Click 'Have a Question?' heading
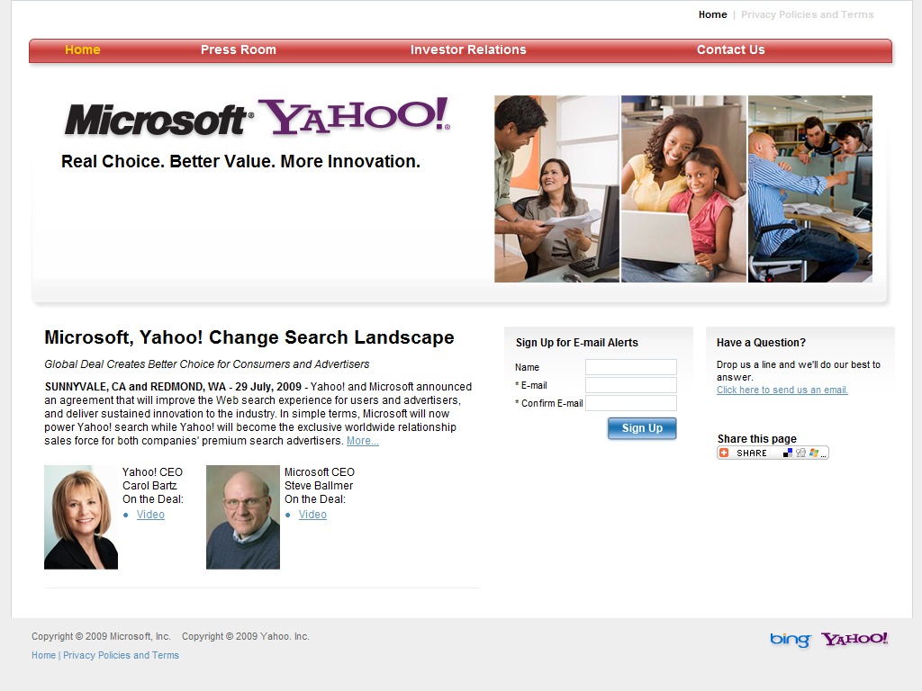Viewport: 922px width, 691px height. click(x=761, y=343)
